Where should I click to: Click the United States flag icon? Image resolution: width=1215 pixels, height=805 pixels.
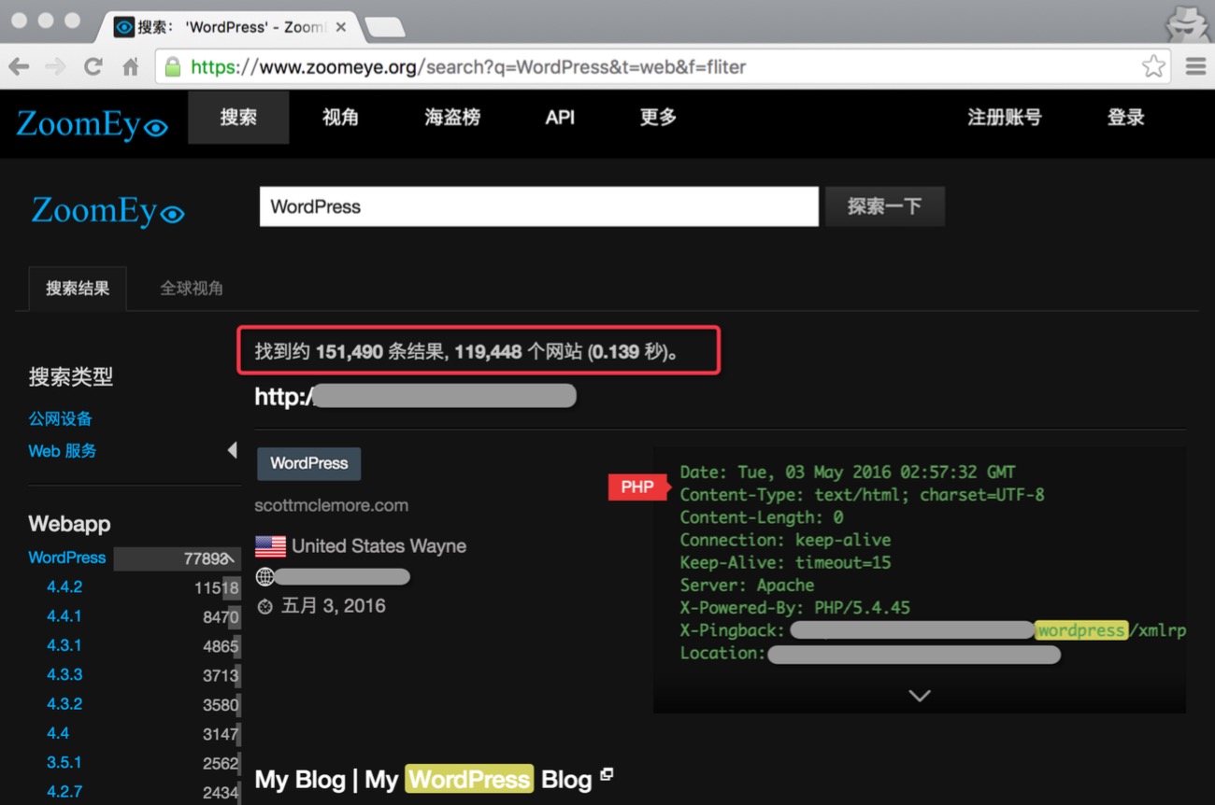coord(270,546)
